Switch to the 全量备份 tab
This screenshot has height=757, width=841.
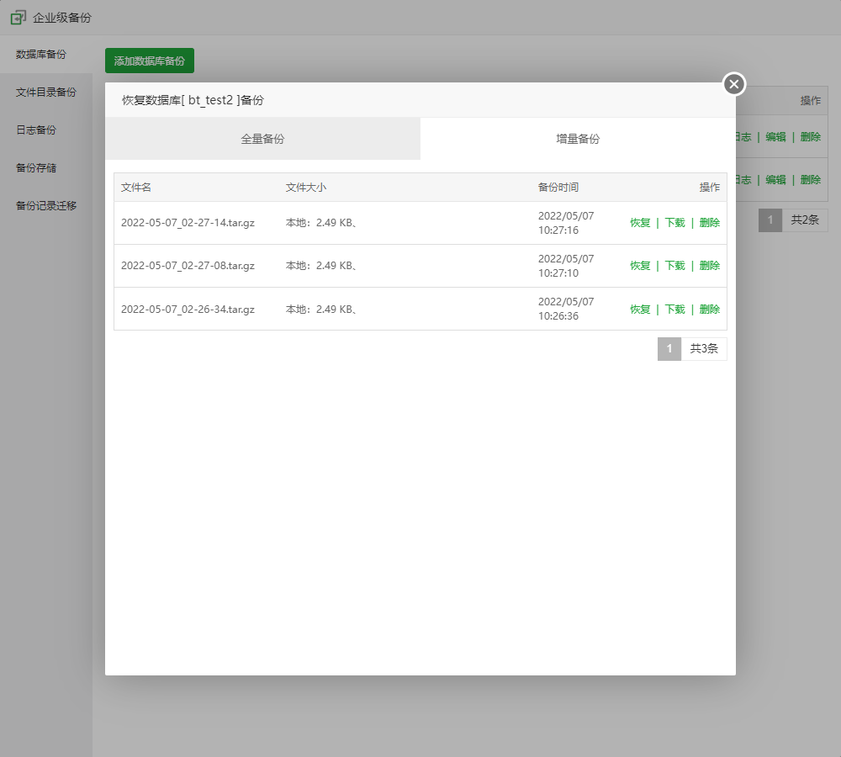pyautogui.click(x=262, y=139)
